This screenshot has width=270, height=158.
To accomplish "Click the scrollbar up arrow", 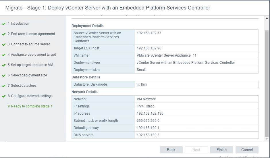I will click(267, 18).
